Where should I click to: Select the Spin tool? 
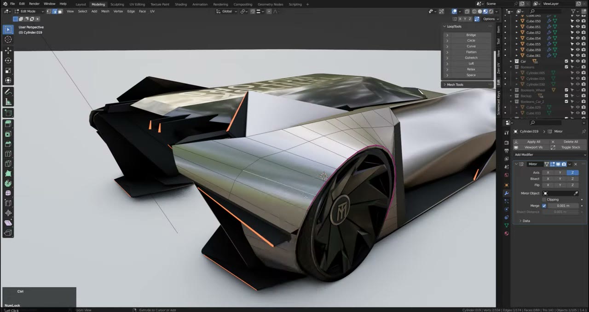click(x=8, y=184)
